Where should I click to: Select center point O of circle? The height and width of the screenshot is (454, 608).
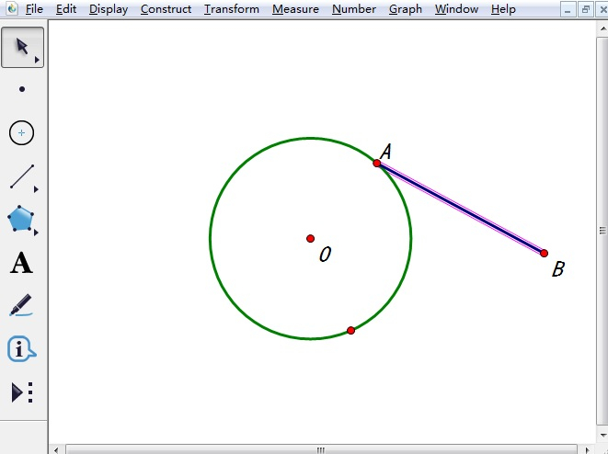(x=311, y=239)
